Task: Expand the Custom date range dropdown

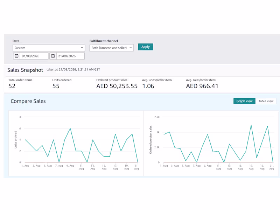Action: [x=49, y=48]
